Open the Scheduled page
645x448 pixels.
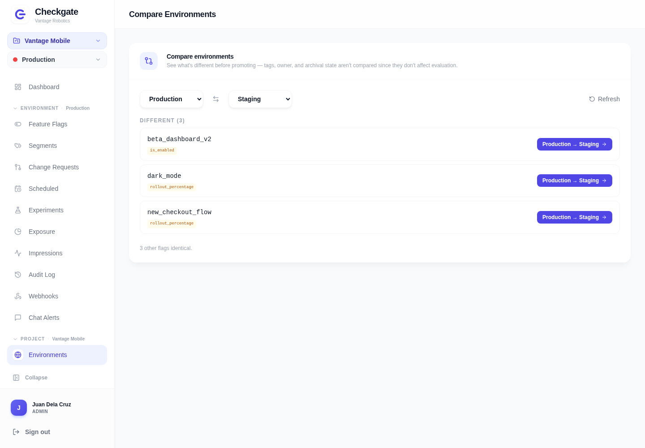57,189
